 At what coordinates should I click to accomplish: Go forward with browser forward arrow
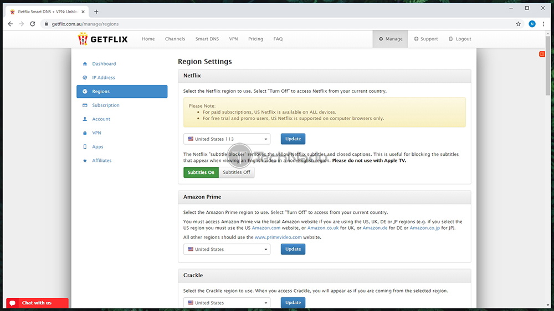click(21, 24)
